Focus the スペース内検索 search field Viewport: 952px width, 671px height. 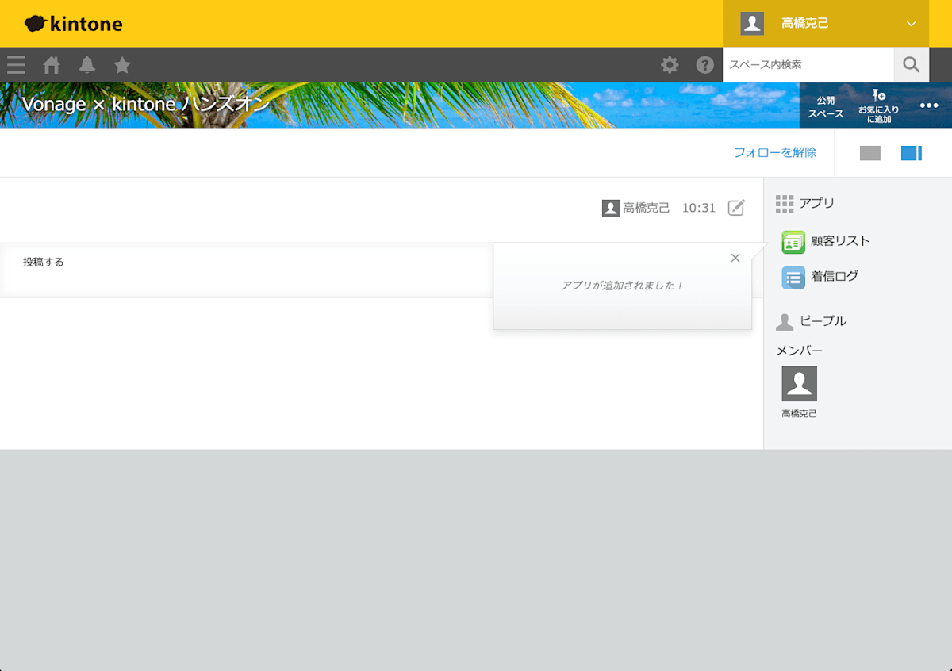coord(808,65)
